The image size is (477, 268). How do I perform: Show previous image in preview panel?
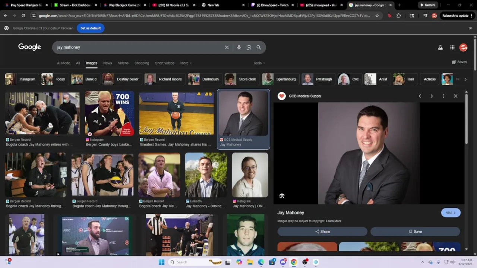tap(420, 96)
